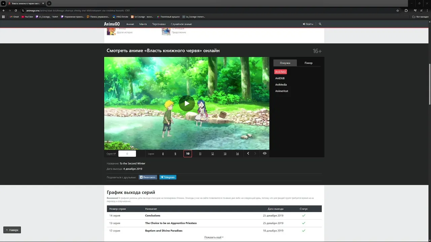Open the Gmail bookmark
Image resolution: width=431 pixels, height=242 pixels.
click(x=14, y=16)
